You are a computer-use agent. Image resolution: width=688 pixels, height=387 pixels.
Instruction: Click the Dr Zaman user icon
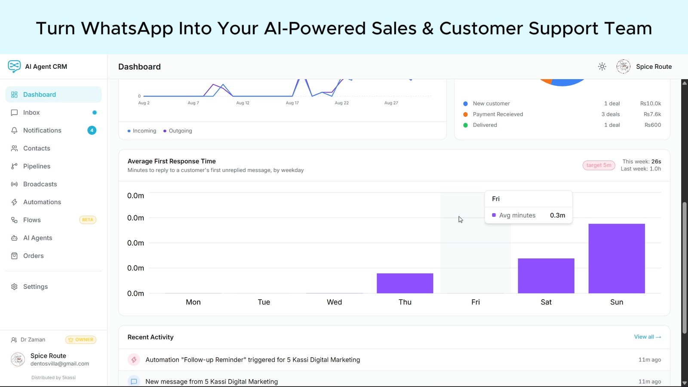click(x=14, y=340)
